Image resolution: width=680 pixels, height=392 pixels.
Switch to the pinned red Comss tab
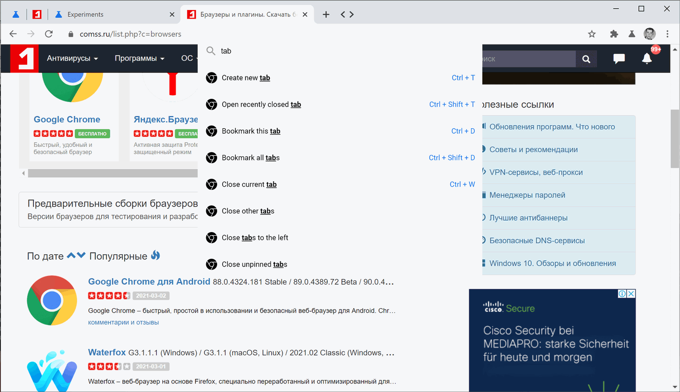click(x=37, y=15)
